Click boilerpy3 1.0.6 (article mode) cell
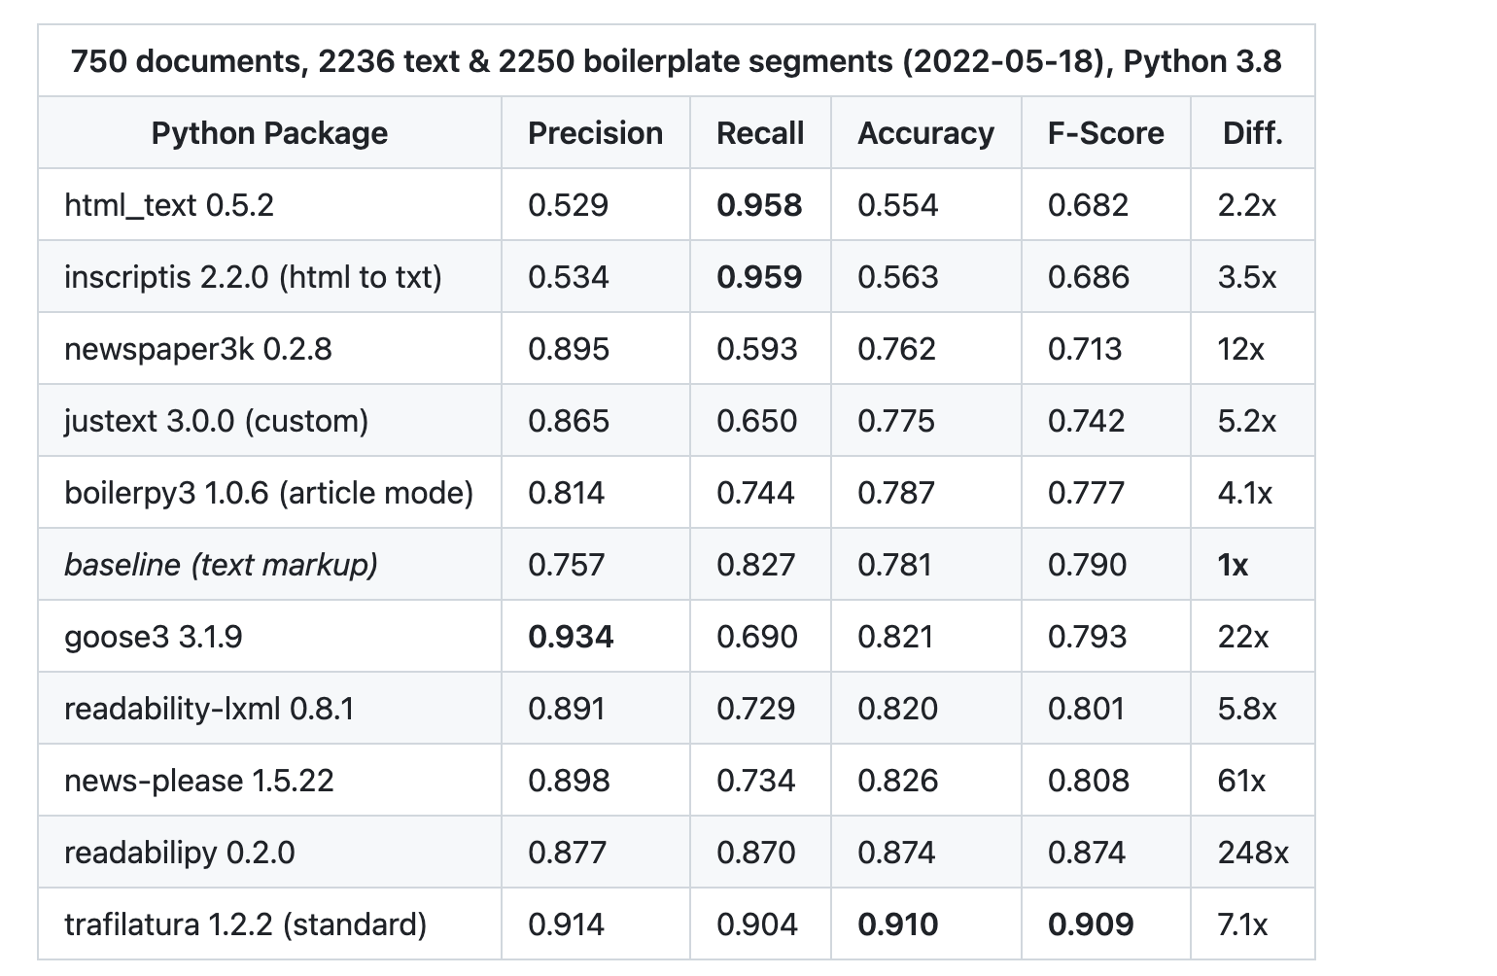This screenshot has width=1497, height=976. click(x=268, y=493)
